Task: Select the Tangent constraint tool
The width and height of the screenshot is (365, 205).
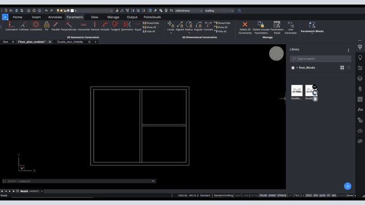Action: click(115, 26)
